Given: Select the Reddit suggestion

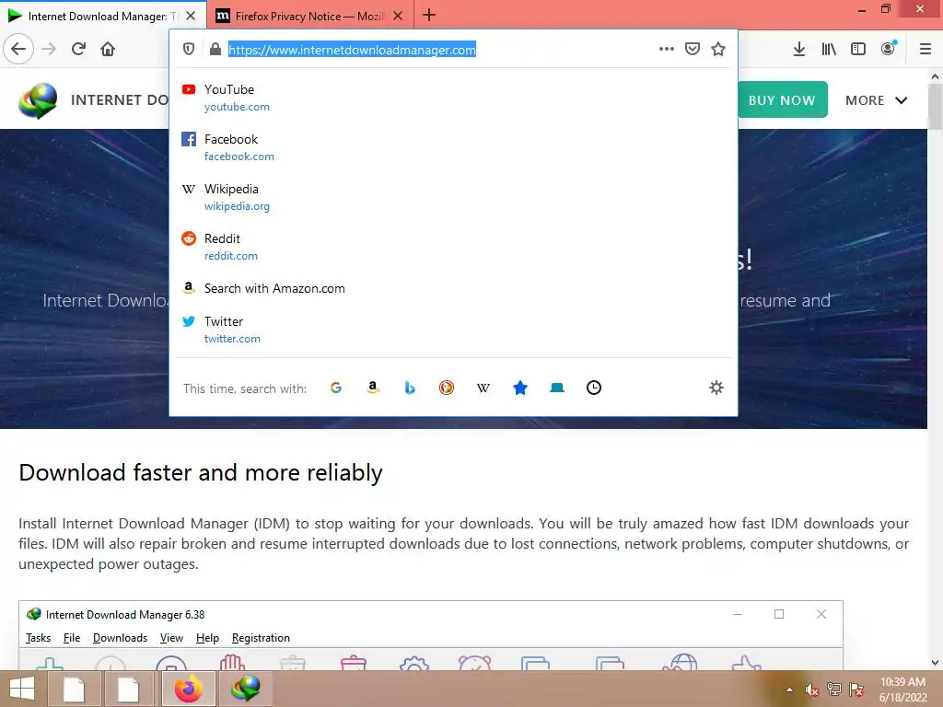Looking at the screenshot, I should coord(453,247).
